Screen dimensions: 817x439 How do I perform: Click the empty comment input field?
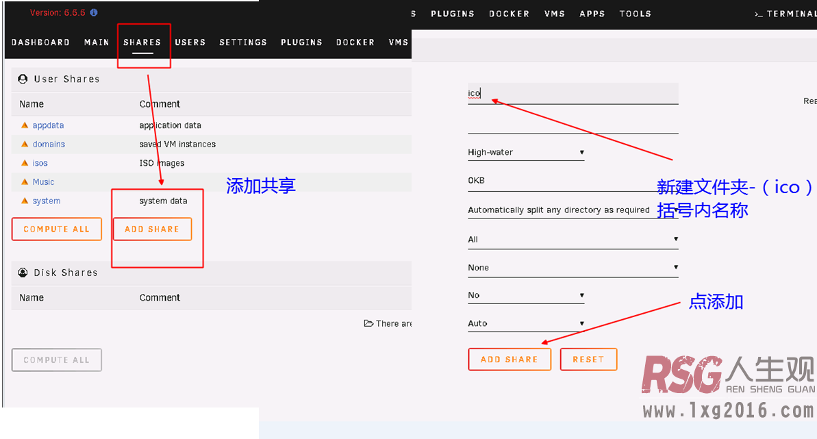[573, 124]
